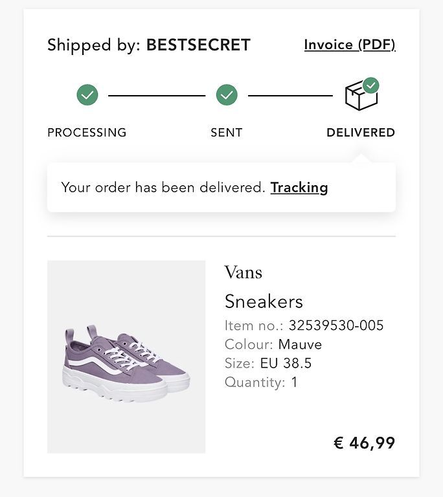
Task: Click the progress line between Processing and Sent
Action: point(157,95)
